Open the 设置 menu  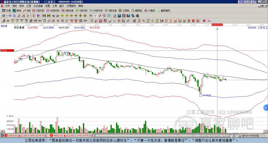48,6
